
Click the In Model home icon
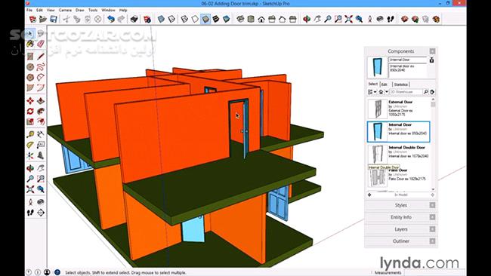coord(381,92)
